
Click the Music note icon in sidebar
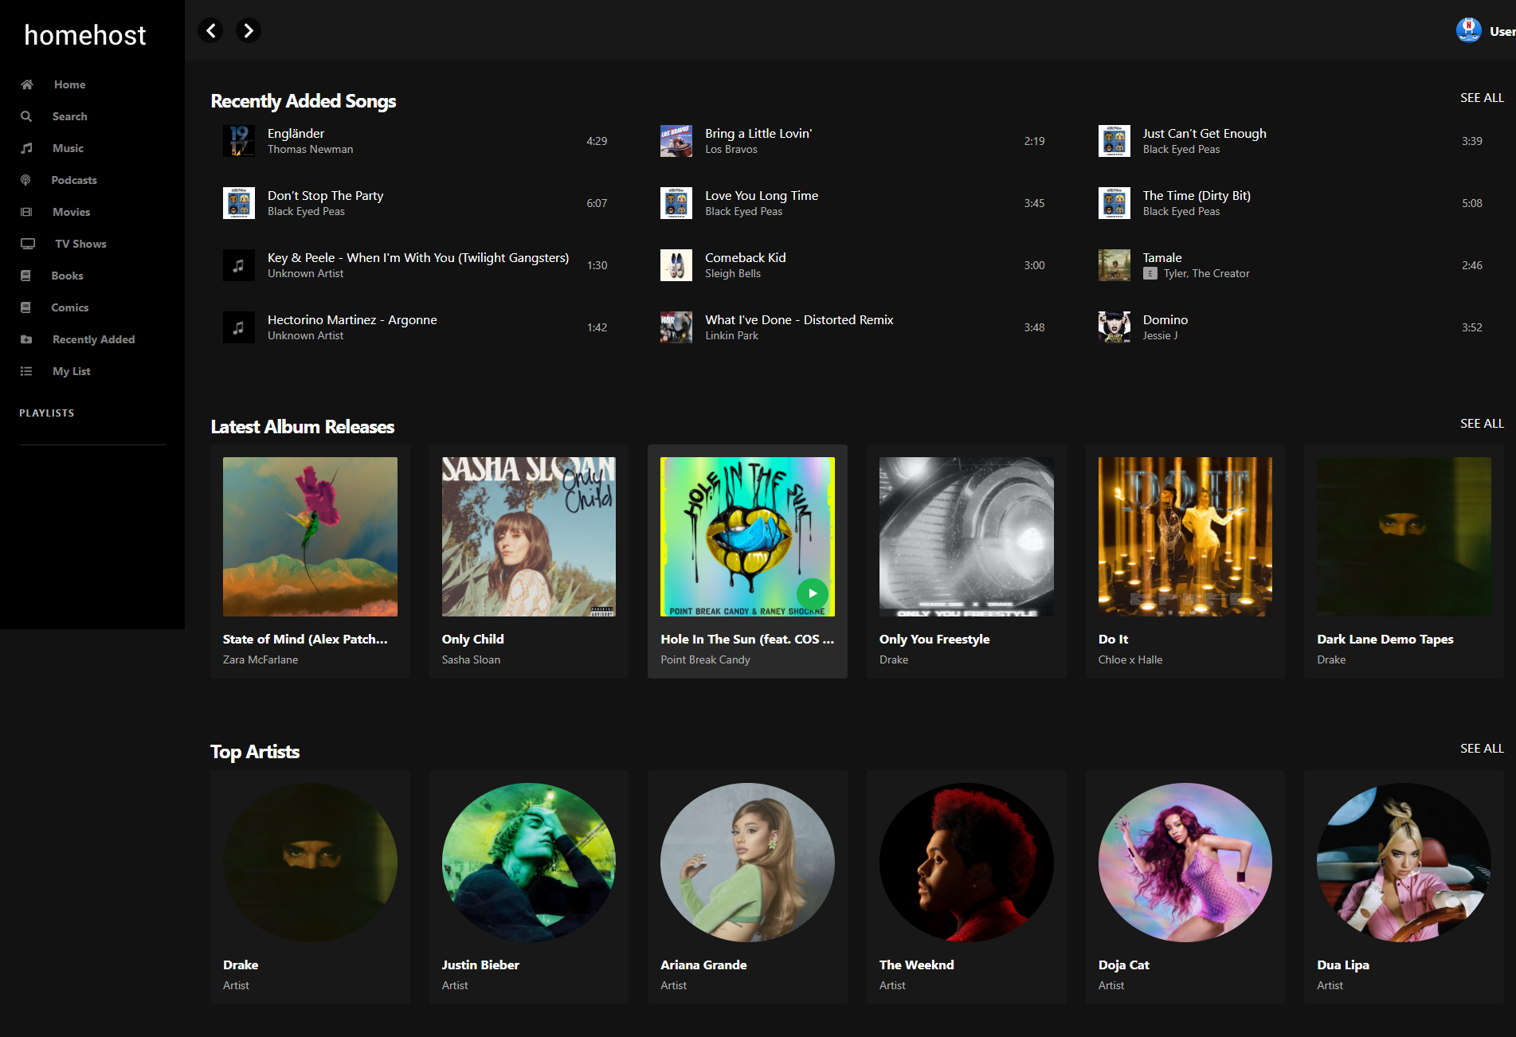26,148
